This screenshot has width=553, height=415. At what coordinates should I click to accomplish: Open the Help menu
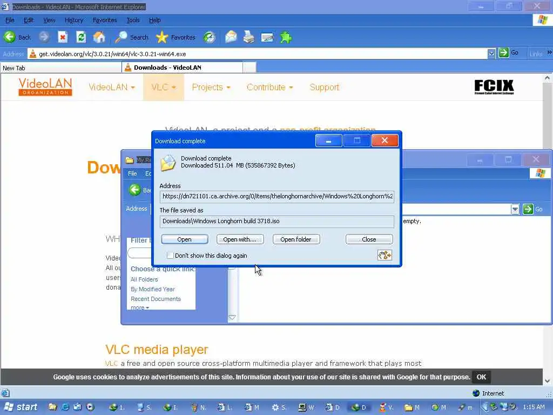[x=154, y=20]
